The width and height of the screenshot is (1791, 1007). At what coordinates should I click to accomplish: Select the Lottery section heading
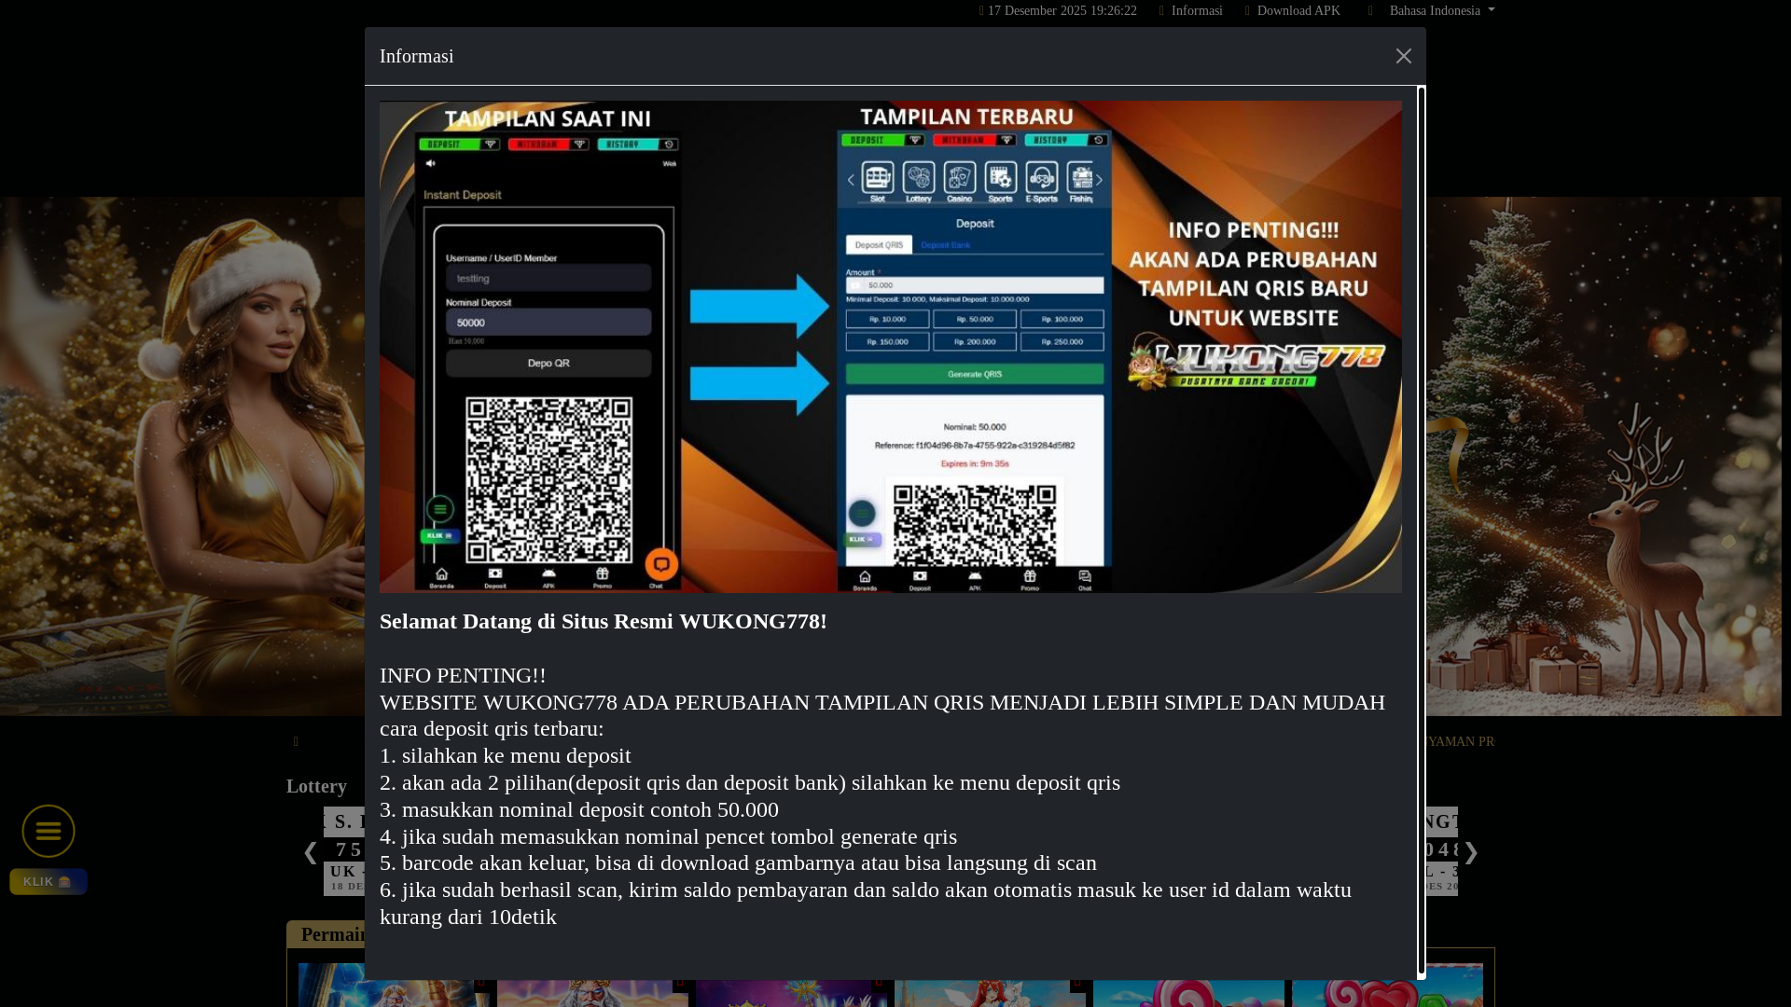[316, 786]
